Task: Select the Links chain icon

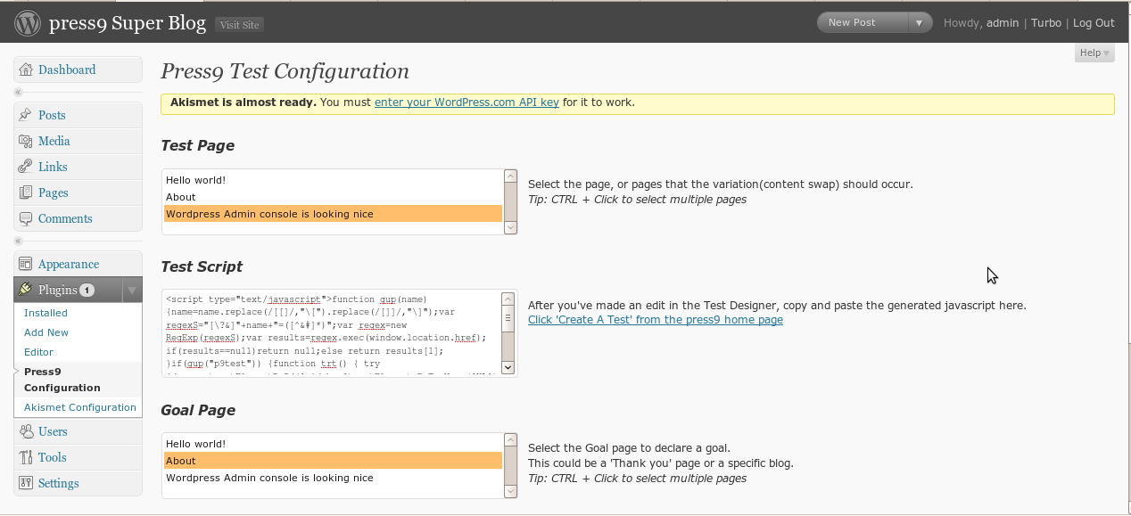Action: coord(26,167)
